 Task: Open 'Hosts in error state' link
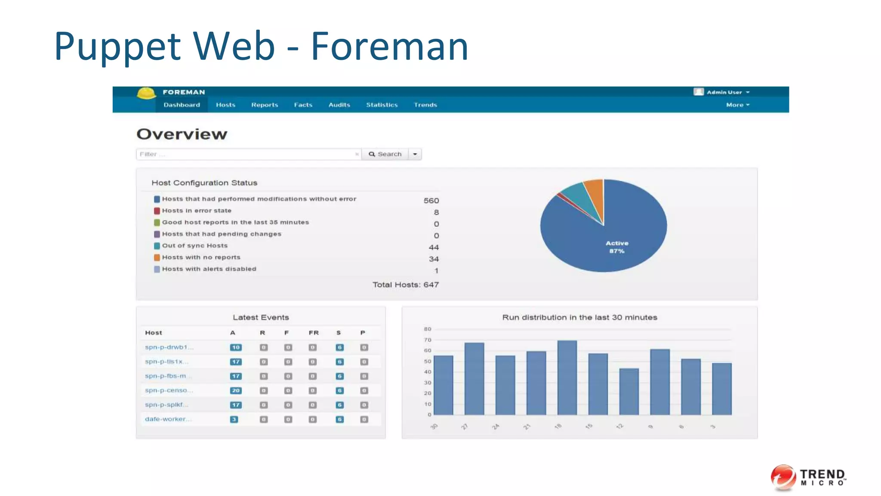[x=197, y=211]
